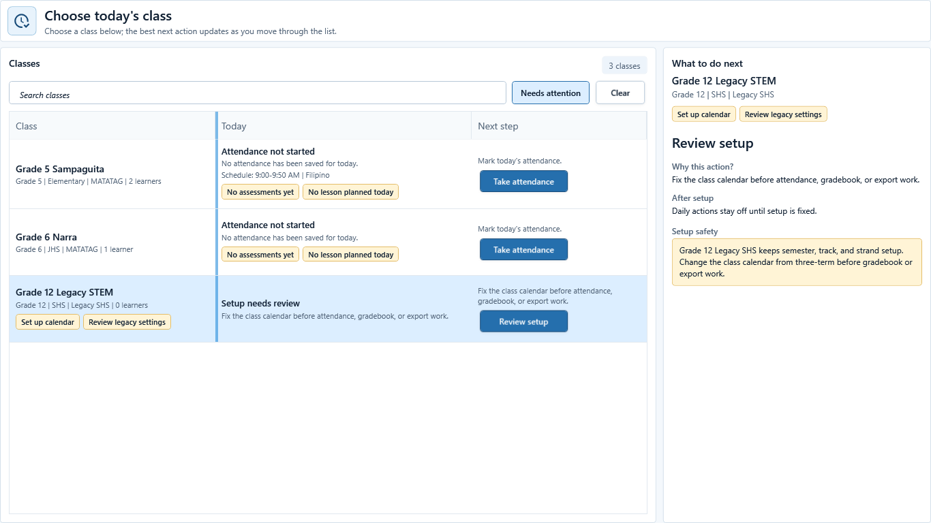Screen dimensions: 931x523
Task: Select the Grade 5 Sampaguita class name
Action: [60, 169]
